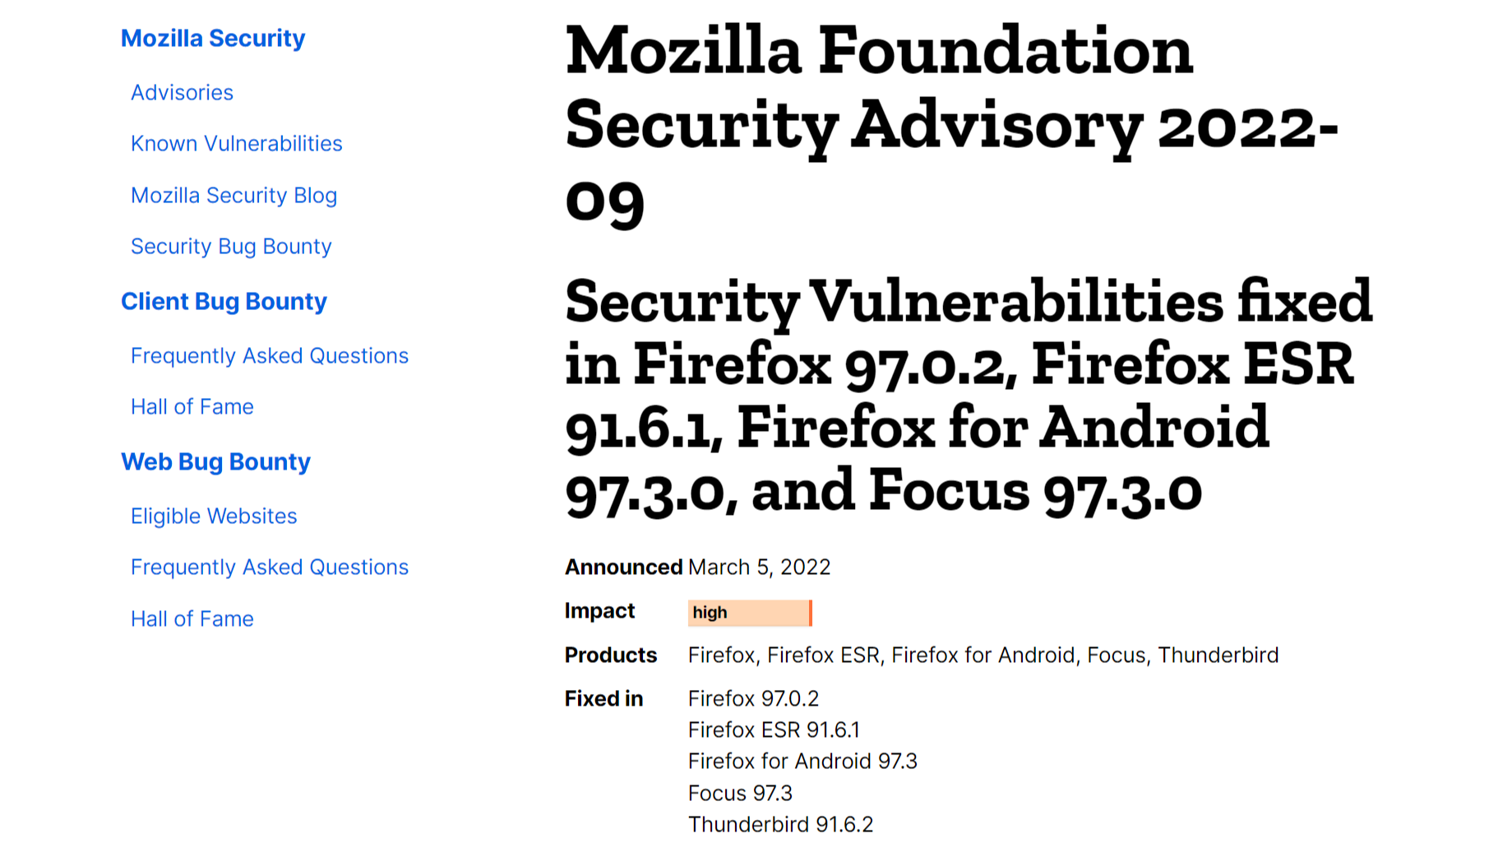Select the Web Bug Bounty section heading
The height and width of the screenshot is (852, 1512).
[x=215, y=461]
